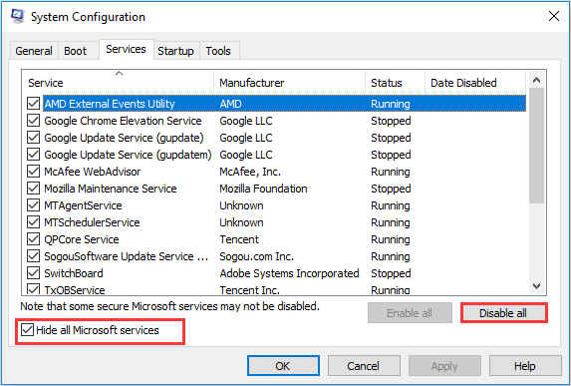The height and width of the screenshot is (386, 571).
Task: Switch to the Startup tab
Action: pyautogui.click(x=176, y=51)
